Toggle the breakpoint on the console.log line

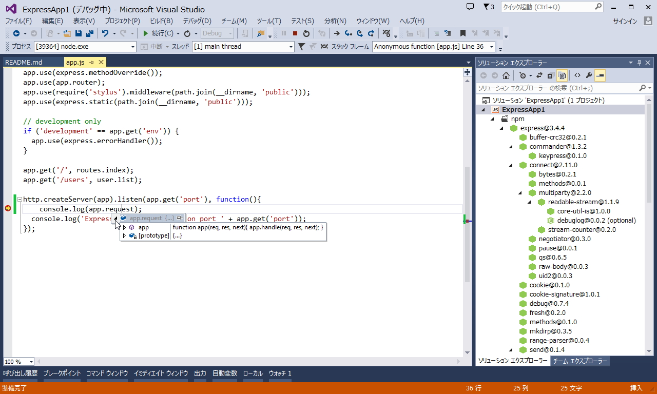pyautogui.click(x=8, y=208)
